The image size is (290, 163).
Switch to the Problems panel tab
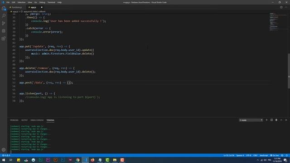tap(14, 120)
